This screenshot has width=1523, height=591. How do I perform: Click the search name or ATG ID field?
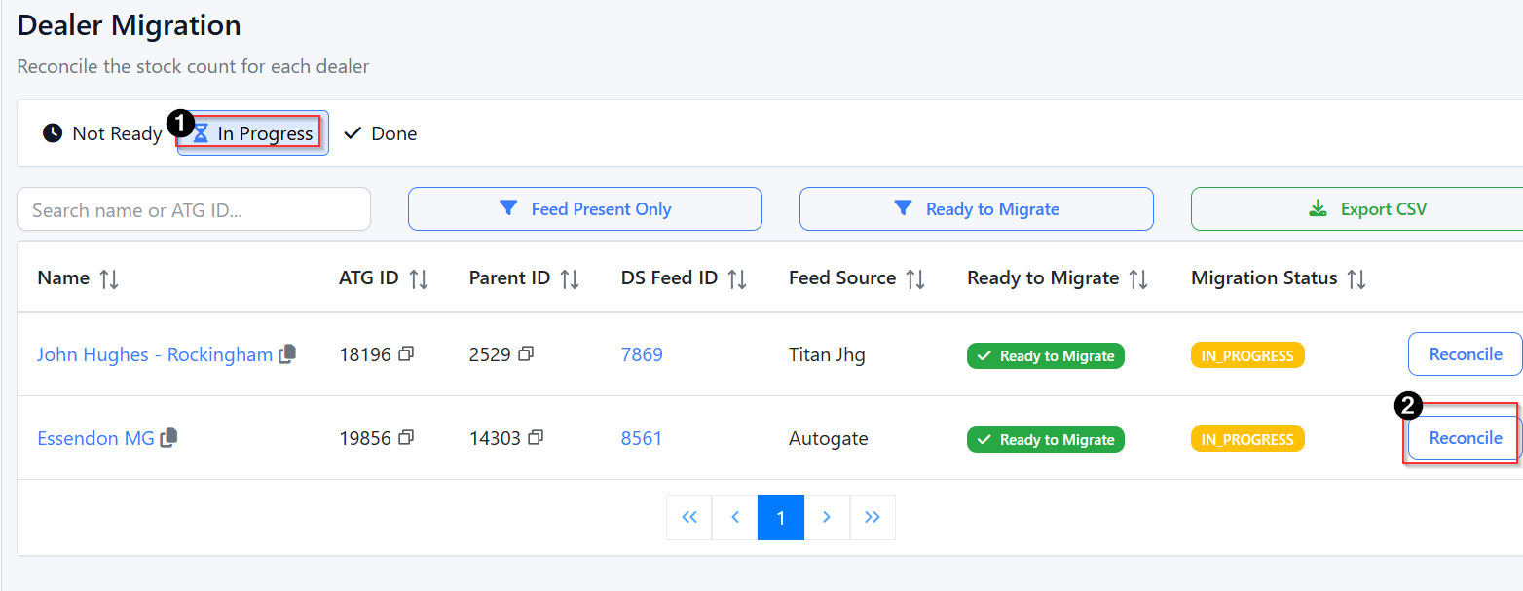click(x=194, y=209)
